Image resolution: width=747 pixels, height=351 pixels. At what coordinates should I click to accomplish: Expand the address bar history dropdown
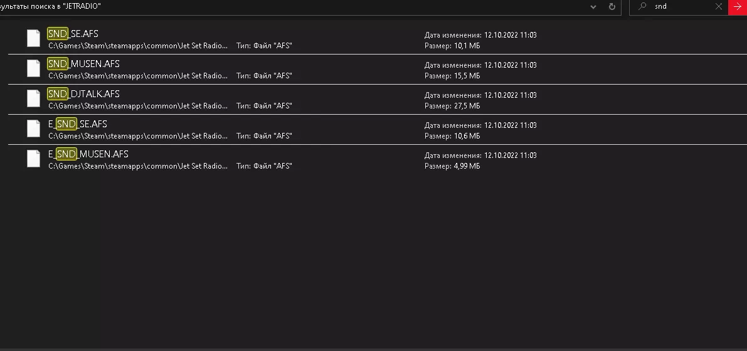click(x=593, y=6)
